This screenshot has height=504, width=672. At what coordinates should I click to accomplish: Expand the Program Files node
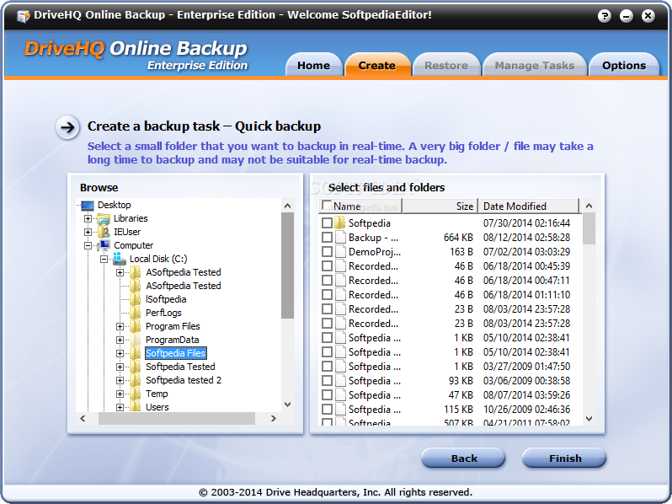pos(120,326)
